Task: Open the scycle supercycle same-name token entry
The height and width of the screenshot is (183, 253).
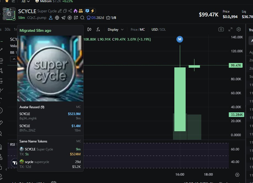Action: pyautogui.click(x=50, y=164)
